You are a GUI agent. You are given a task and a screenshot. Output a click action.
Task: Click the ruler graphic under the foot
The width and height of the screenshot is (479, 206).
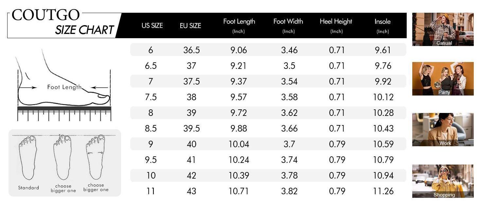coord(64,113)
